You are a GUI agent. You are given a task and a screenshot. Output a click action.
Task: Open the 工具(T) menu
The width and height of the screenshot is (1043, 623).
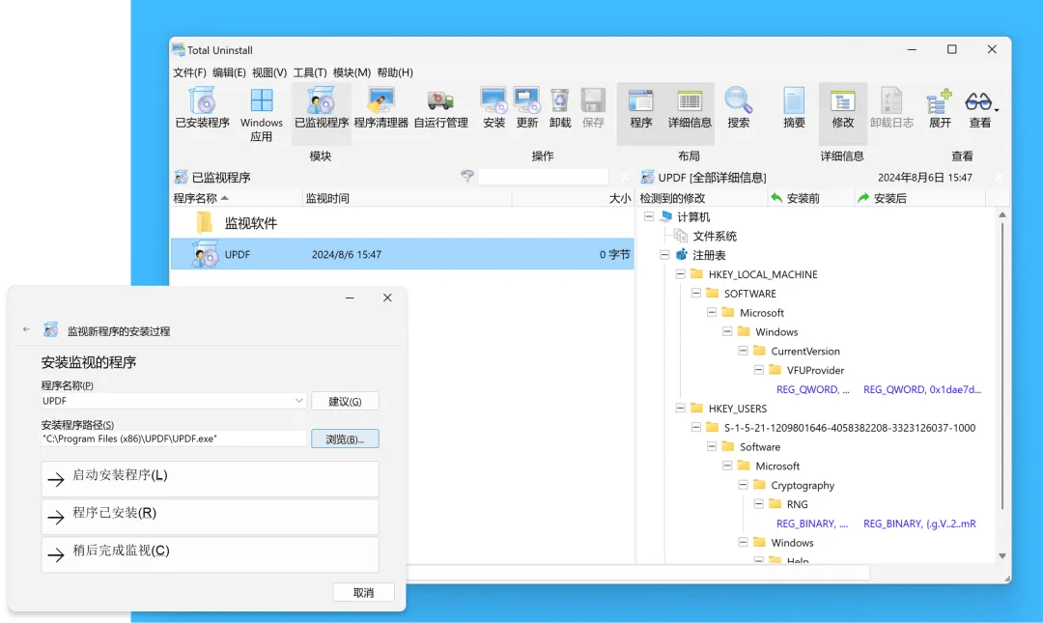(x=309, y=72)
